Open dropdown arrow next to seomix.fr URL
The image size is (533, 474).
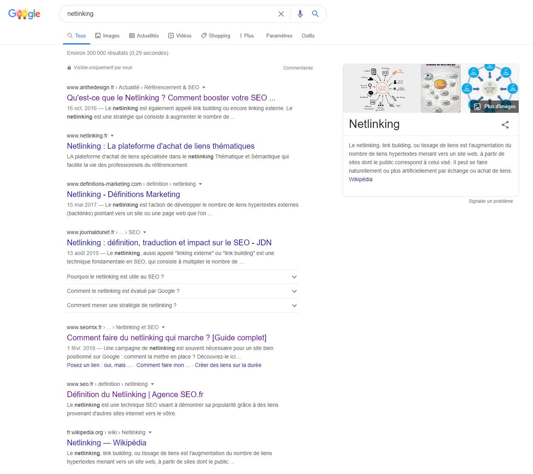[x=163, y=327]
